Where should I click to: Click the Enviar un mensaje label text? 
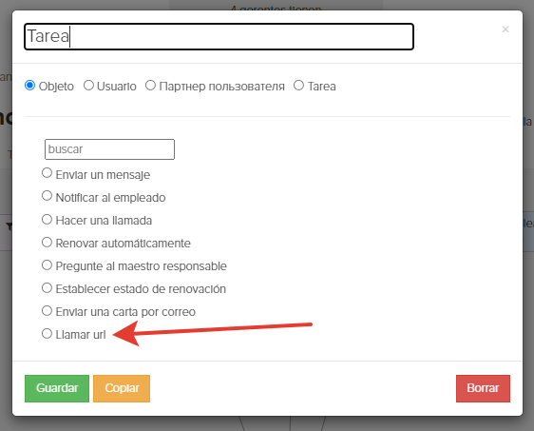pyautogui.click(x=103, y=175)
